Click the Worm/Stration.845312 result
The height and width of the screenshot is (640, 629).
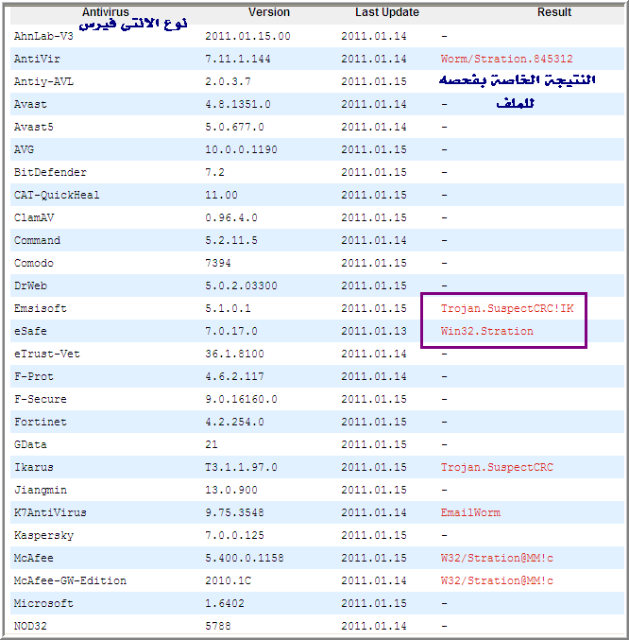coord(507,59)
